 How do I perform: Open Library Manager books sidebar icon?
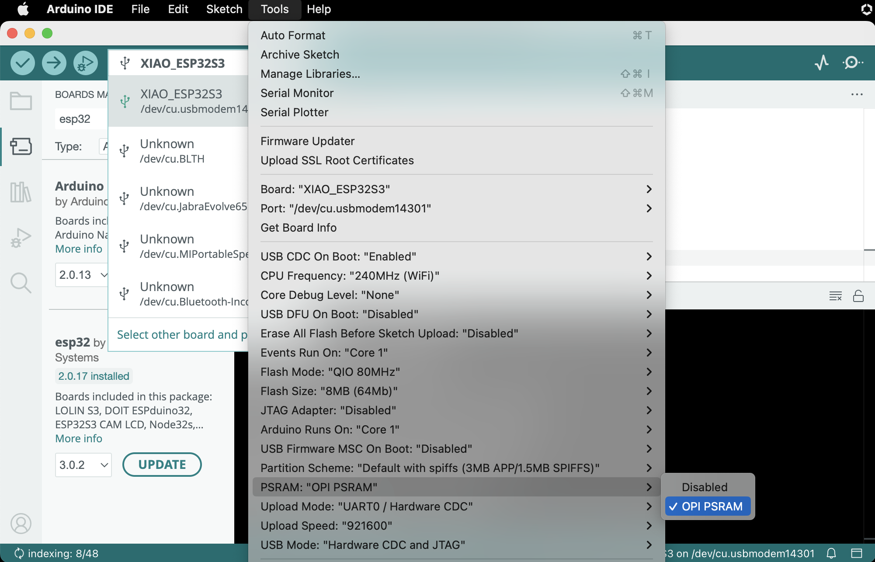click(x=21, y=192)
